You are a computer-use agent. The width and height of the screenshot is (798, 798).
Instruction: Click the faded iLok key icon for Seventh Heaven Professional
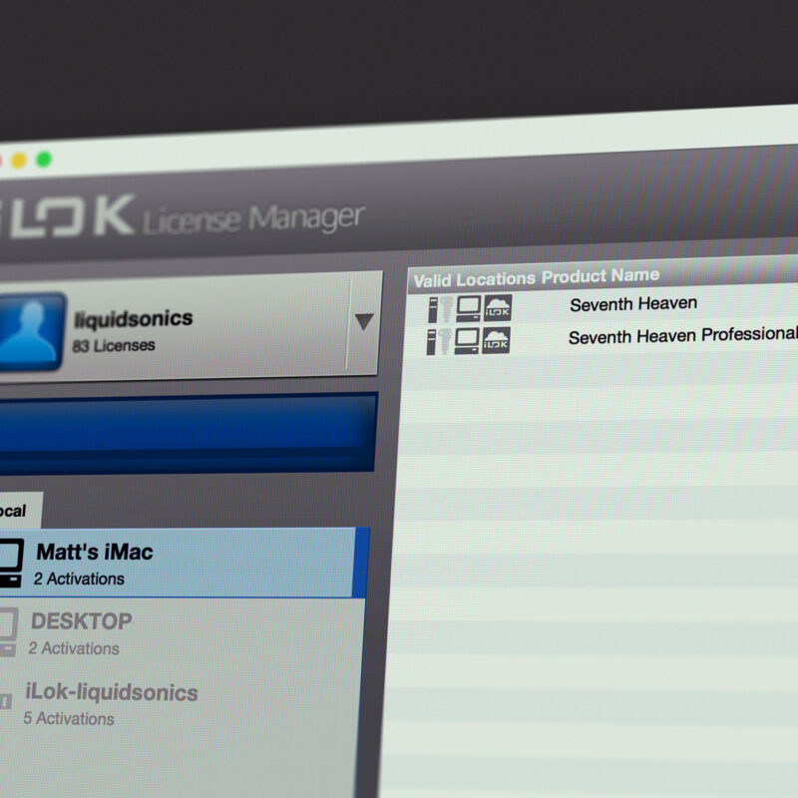pyautogui.click(x=445, y=341)
